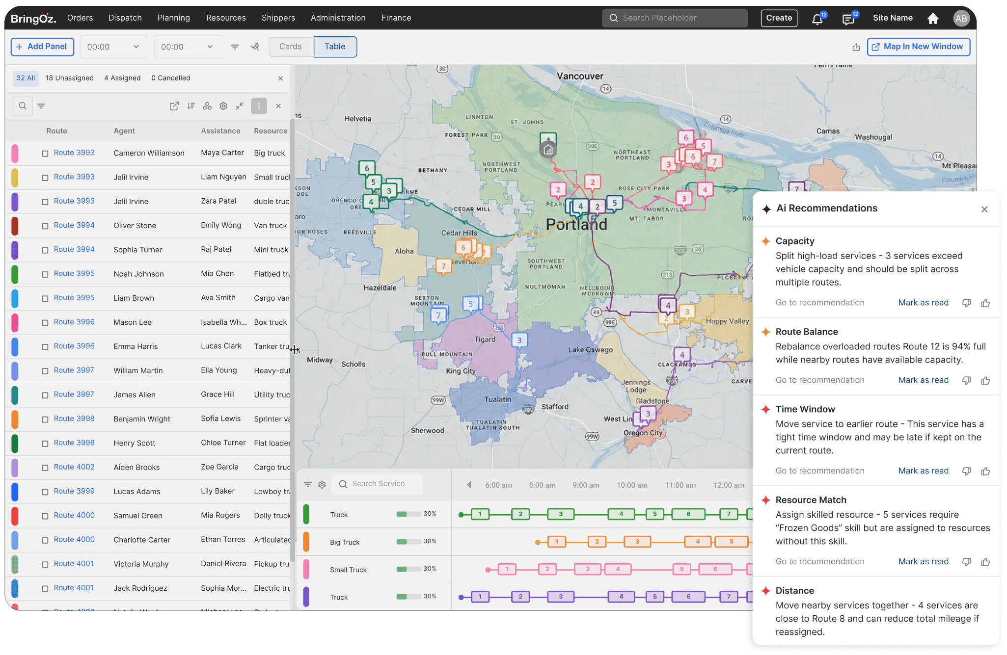This screenshot has width=1007, height=655.
Task: Collapse routes panel with arrows icon
Action: coord(240,106)
